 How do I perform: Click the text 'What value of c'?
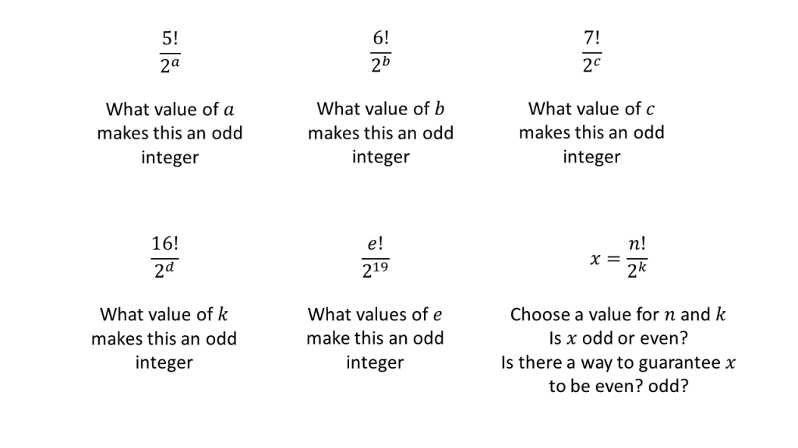pos(591,109)
